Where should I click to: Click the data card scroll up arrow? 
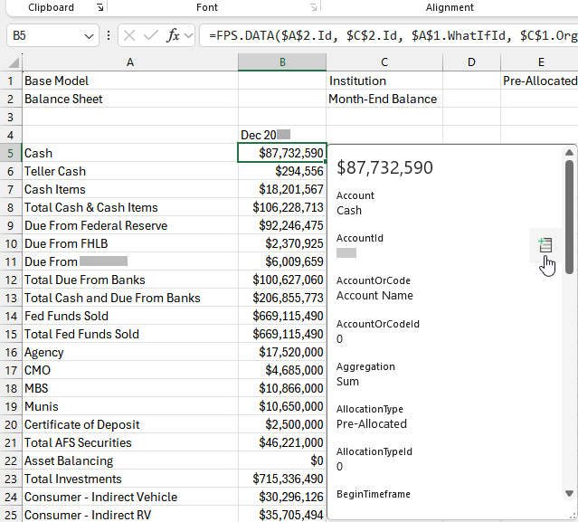coord(569,152)
